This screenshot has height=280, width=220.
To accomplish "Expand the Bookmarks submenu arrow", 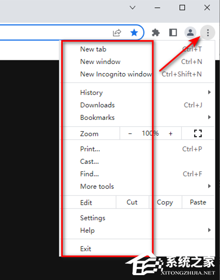I will click(x=209, y=117).
